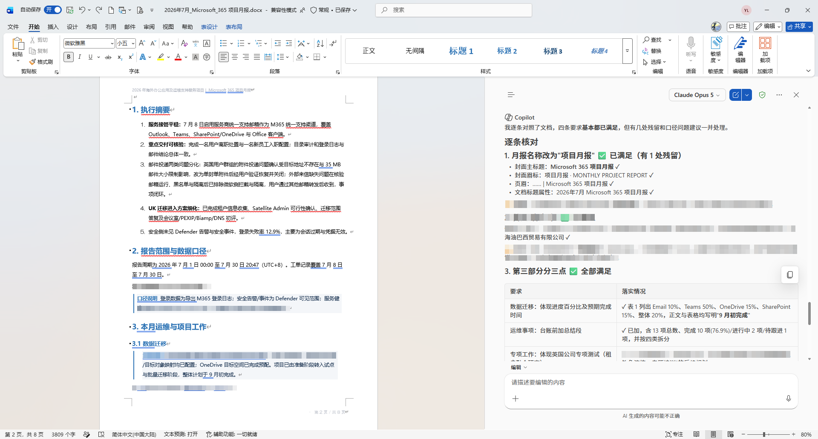Copy Copilot response with copy icon
818x439 pixels.
tap(789, 275)
